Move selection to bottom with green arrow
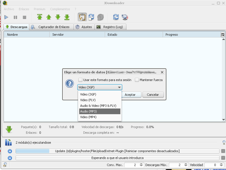 click(67, 17)
